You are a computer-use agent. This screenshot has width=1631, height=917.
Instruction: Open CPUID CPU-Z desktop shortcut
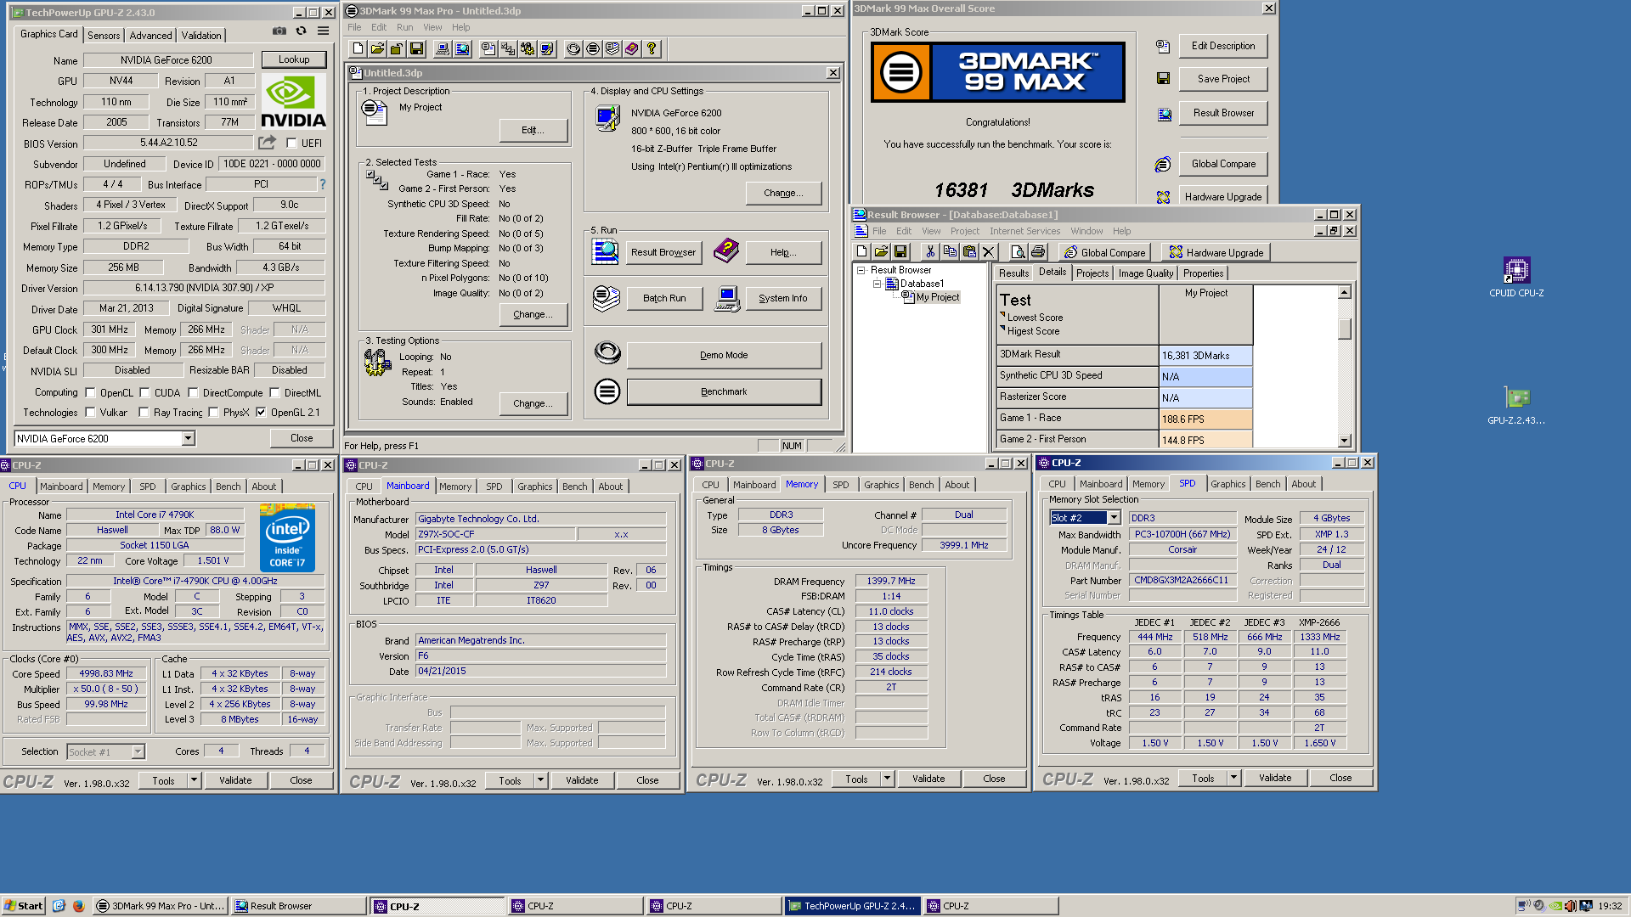(x=1516, y=277)
